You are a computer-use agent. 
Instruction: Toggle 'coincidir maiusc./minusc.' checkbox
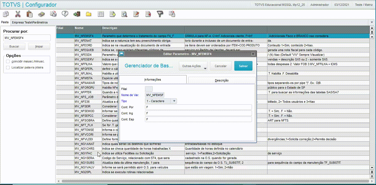(8, 61)
